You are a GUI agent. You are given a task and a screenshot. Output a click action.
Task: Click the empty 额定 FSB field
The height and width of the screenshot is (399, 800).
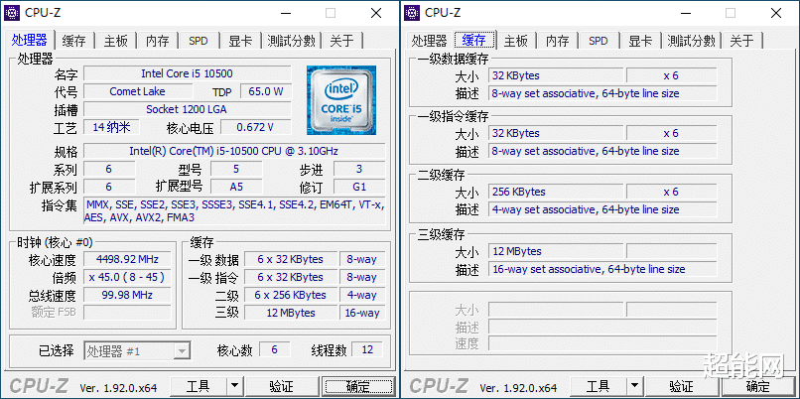coord(127,313)
